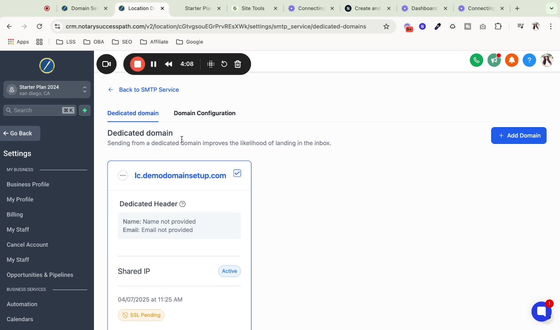
Task: Pause the screen recording
Action: click(154, 64)
